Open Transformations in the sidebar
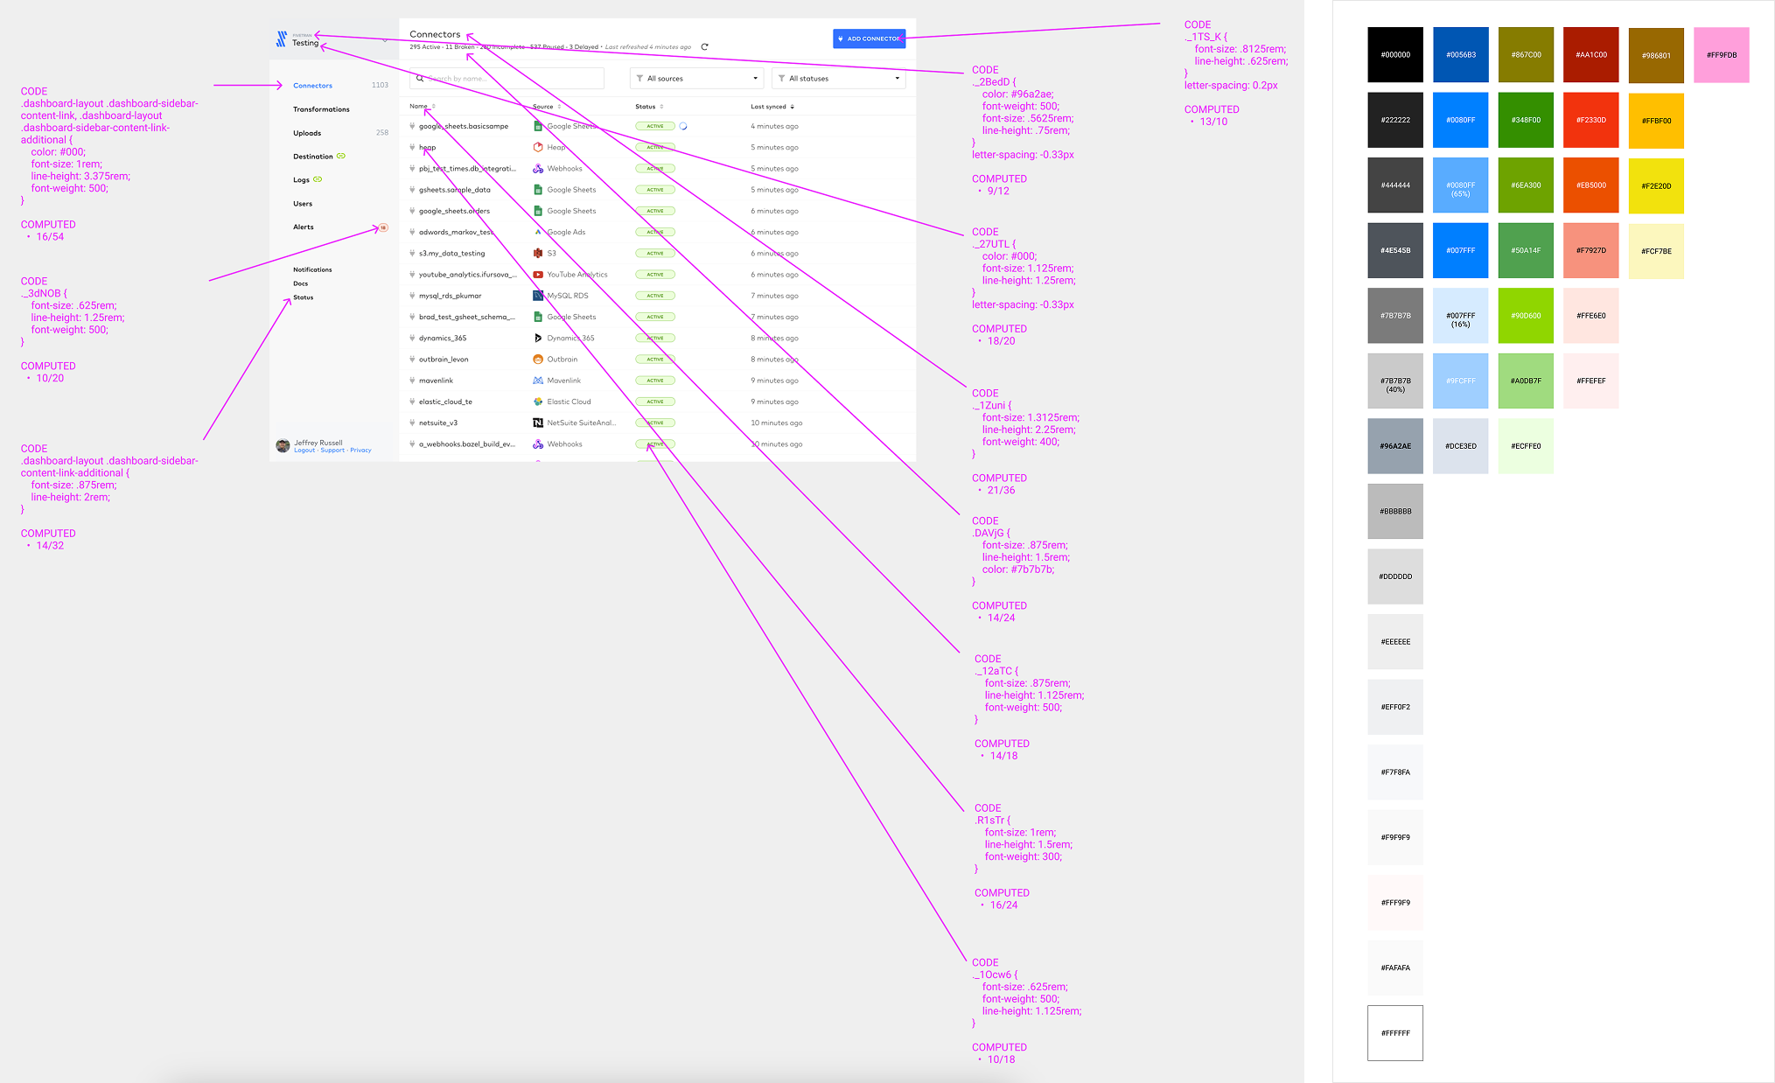This screenshot has width=1775, height=1083. [x=321, y=109]
